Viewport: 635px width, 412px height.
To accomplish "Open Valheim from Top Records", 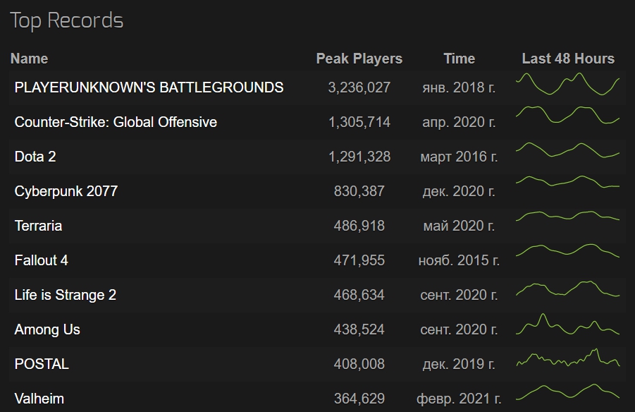I will [x=39, y=399].
